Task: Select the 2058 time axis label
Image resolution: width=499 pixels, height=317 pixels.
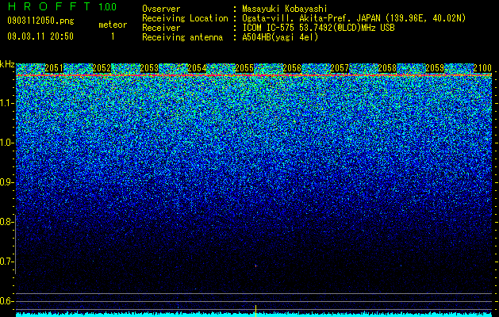Action: (387, 67)
